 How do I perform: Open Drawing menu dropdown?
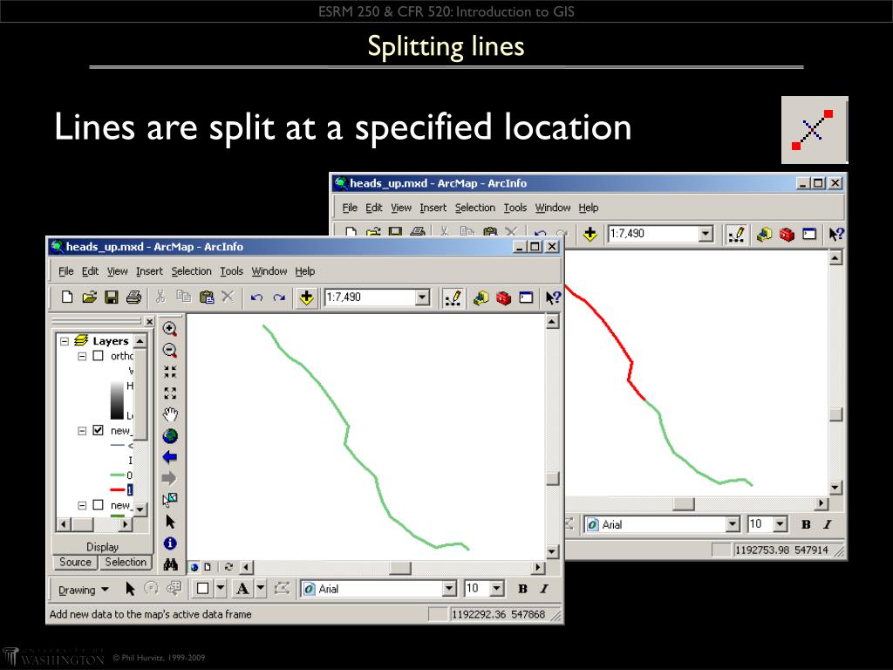click(83, 590)
